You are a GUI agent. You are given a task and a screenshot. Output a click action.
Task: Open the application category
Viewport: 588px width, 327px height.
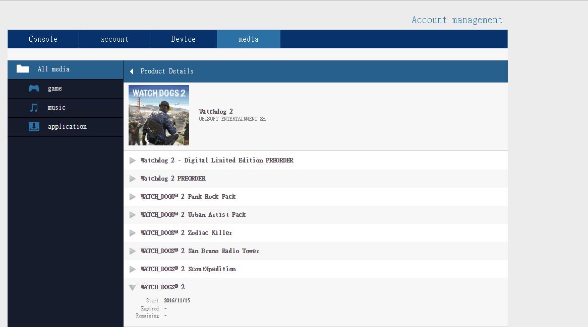click(x=65, y=127)
